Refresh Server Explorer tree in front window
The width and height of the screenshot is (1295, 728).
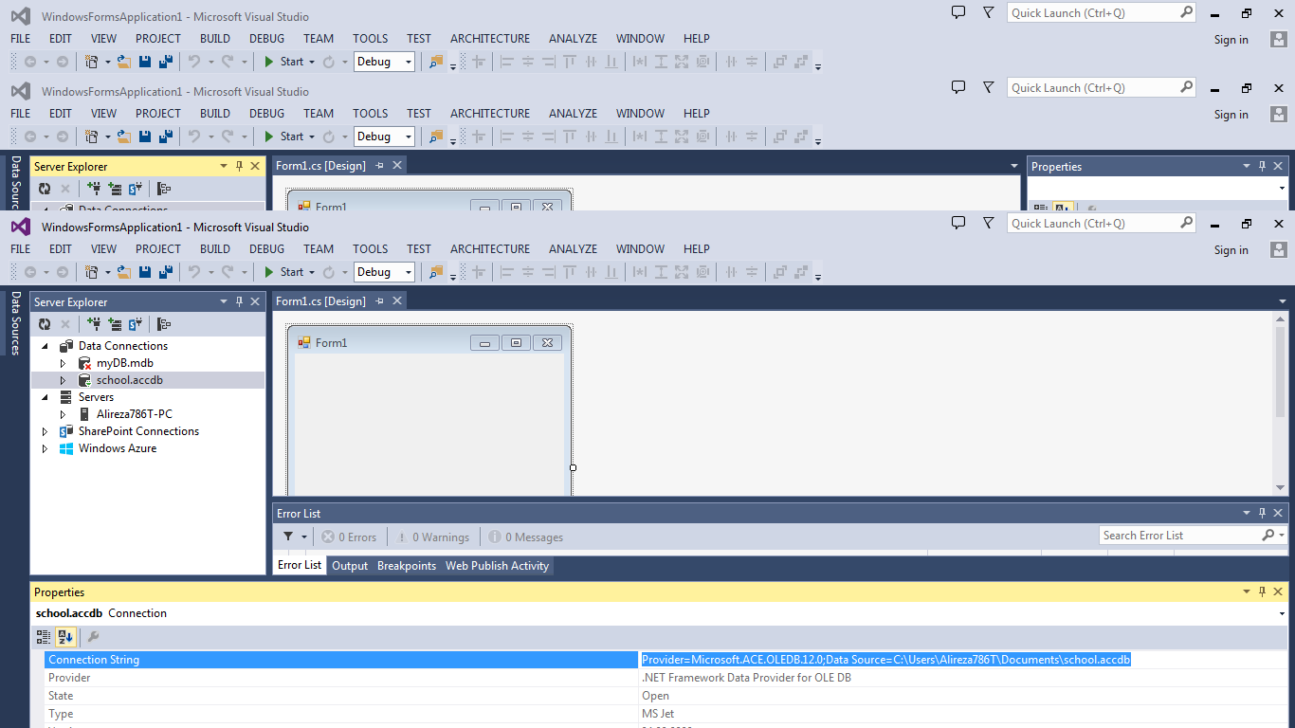click(x=45, y=324)
